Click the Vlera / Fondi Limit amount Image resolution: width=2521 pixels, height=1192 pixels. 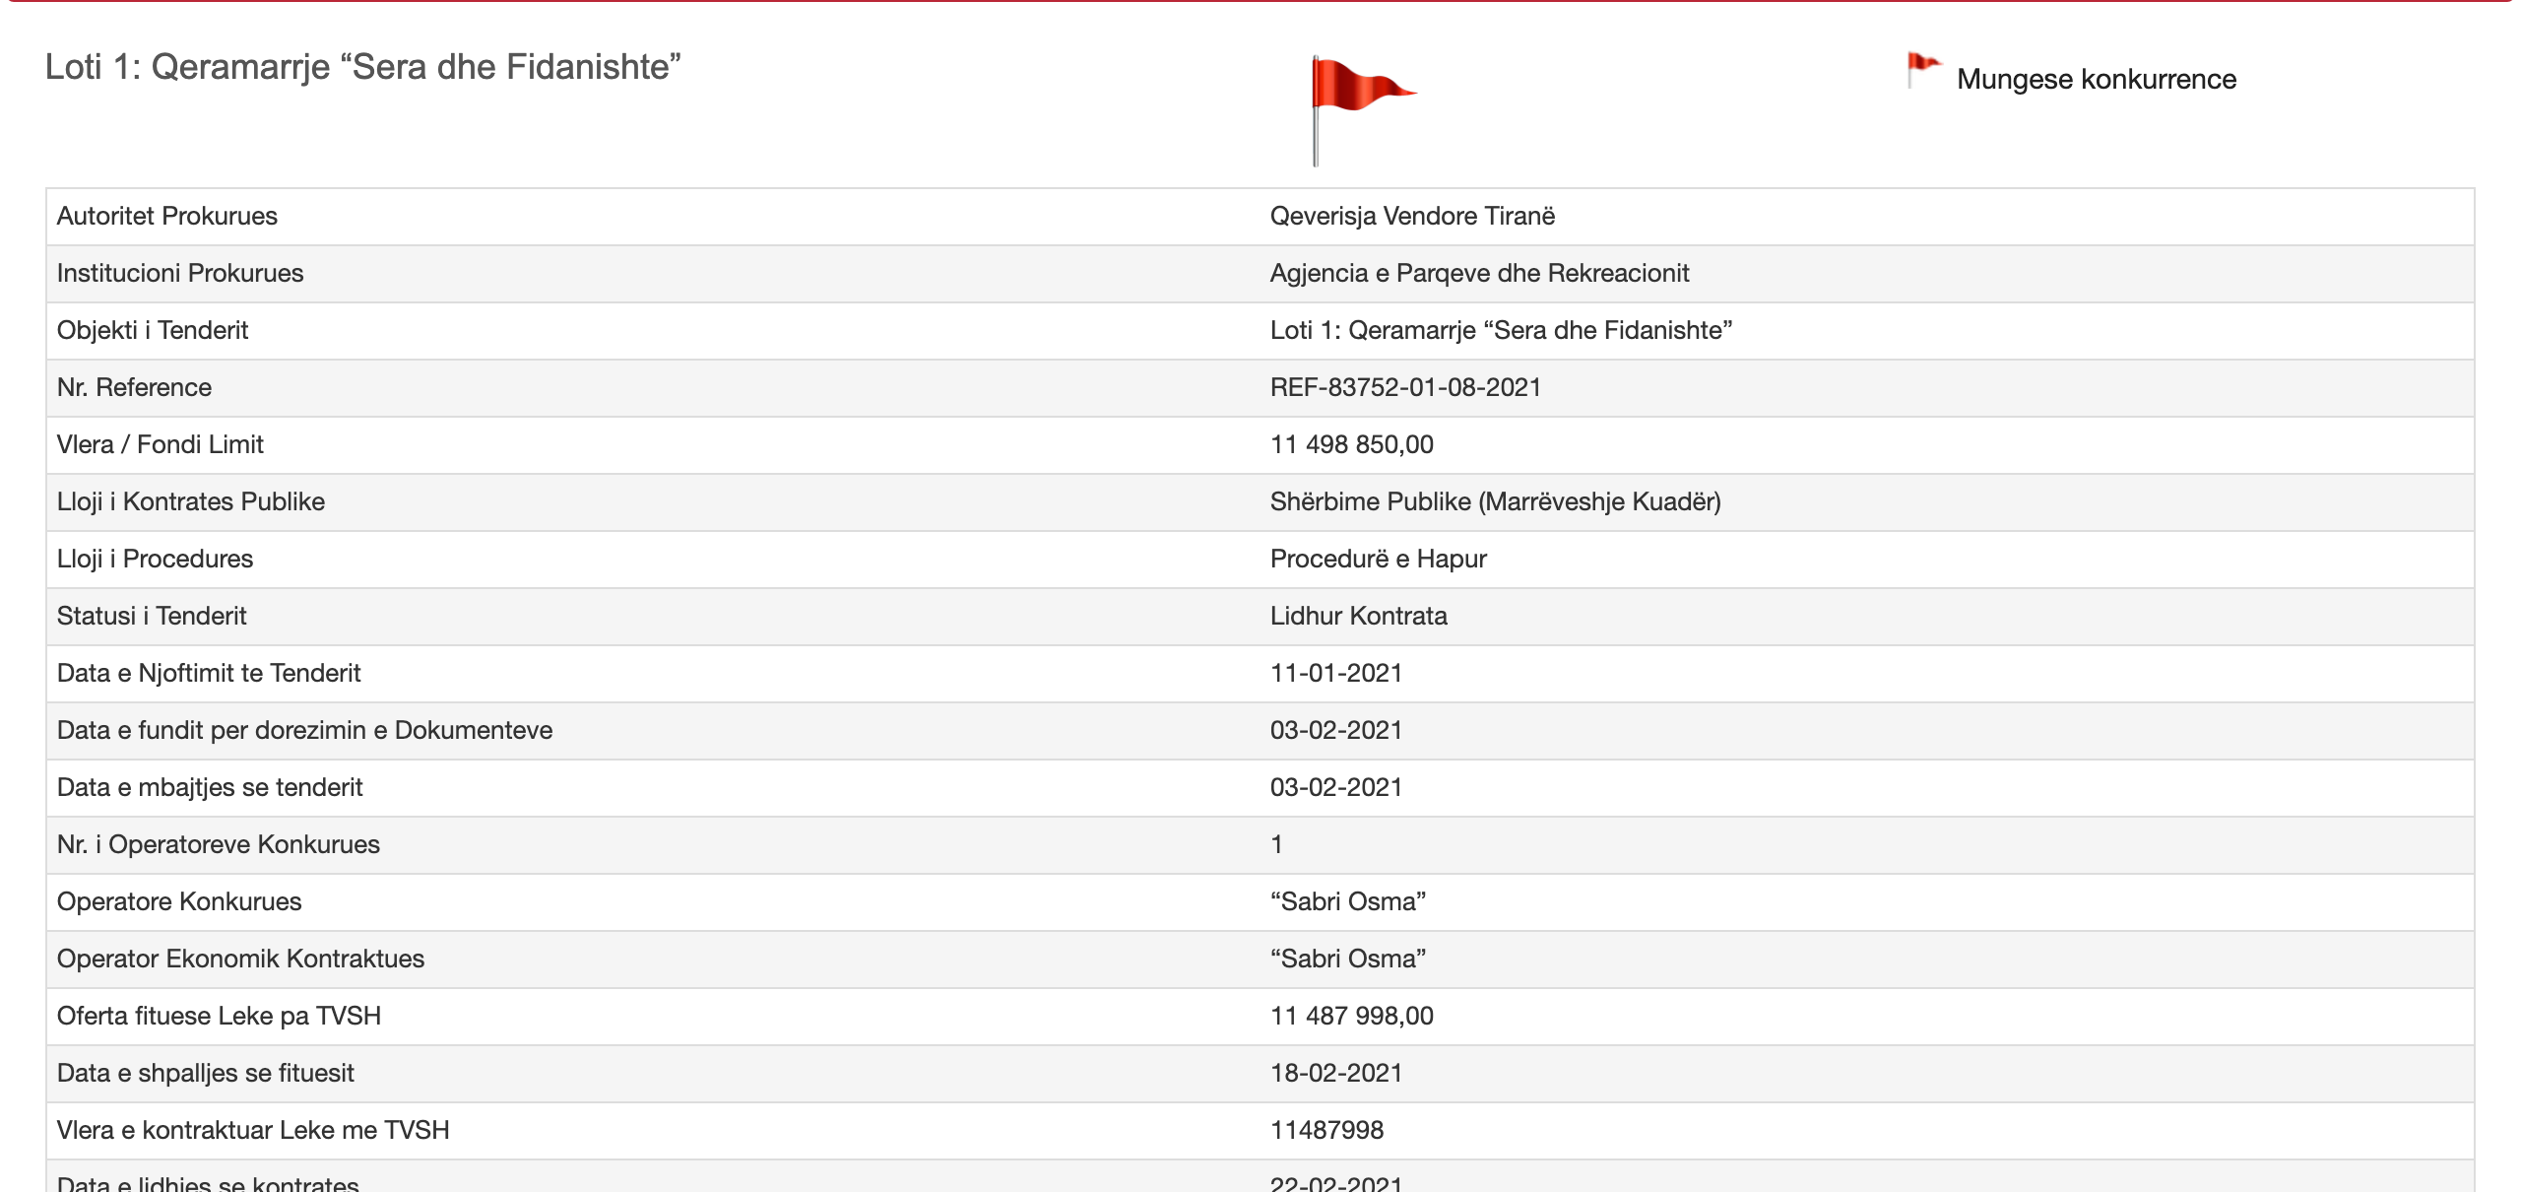point(1351,444)
